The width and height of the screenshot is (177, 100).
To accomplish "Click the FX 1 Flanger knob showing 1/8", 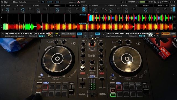I will pyautogui.click(x=7, y=10).
